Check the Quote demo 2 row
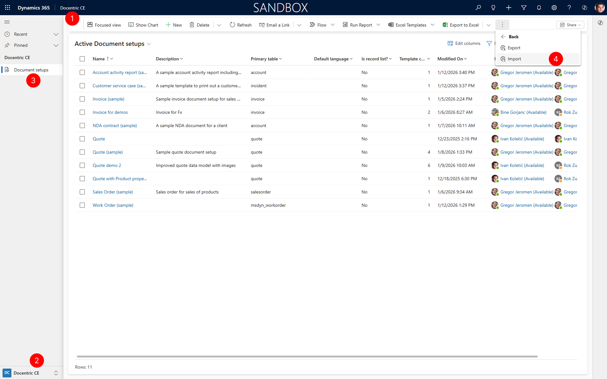 (x=82, y=165)
